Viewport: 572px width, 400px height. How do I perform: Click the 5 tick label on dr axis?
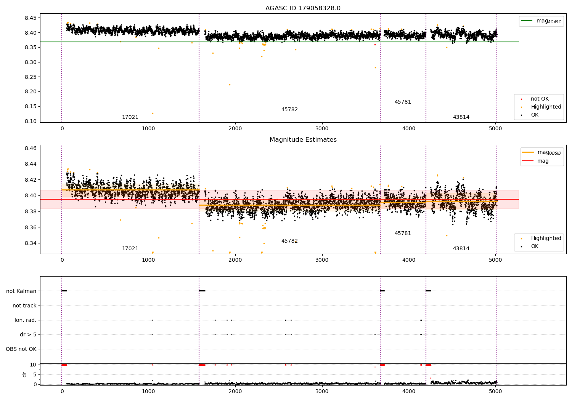coord(35,374)
